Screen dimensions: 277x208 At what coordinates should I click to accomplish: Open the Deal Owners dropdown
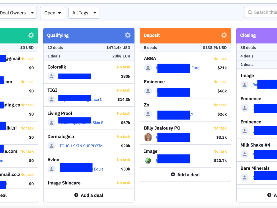pyautogui.click(x=17, y=13)
